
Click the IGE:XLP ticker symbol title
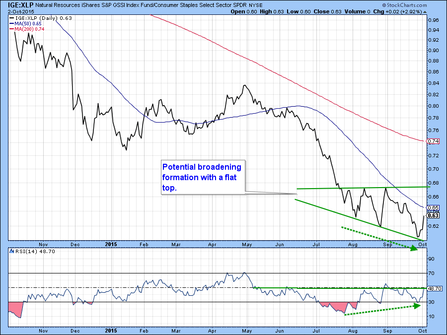click(21, 5)
